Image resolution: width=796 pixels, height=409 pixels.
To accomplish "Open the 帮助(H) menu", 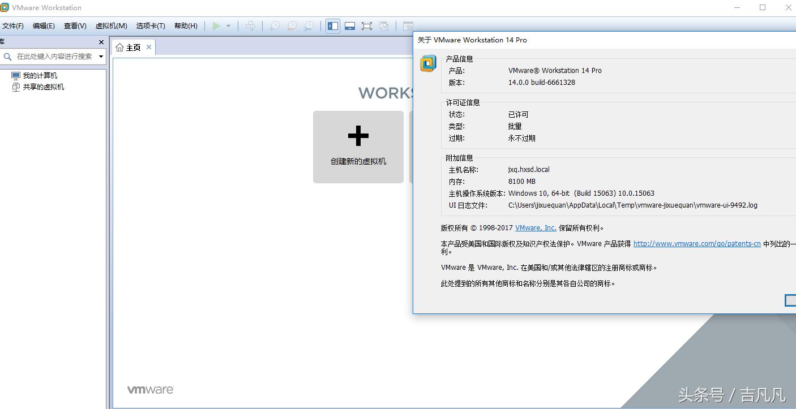I will tap(185, 26).
